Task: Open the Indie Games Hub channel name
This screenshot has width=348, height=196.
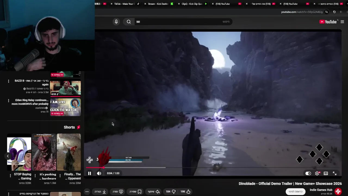Action: point(321,190)
